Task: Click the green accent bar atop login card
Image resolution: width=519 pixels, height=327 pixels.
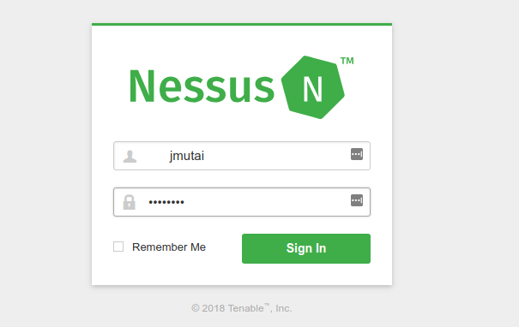Action: [x=242, y=24]
